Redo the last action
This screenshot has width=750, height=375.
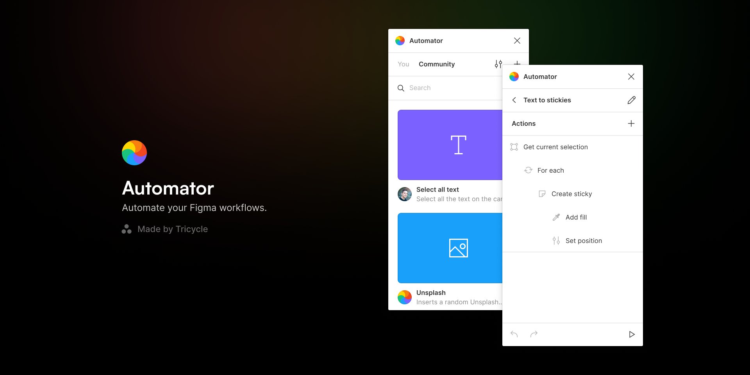pyautogui.click(x=534, y=334)
